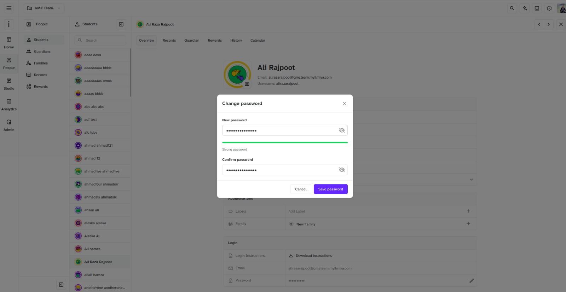Expand the section with the down chevron
The image size is (566, 292).
471,180
